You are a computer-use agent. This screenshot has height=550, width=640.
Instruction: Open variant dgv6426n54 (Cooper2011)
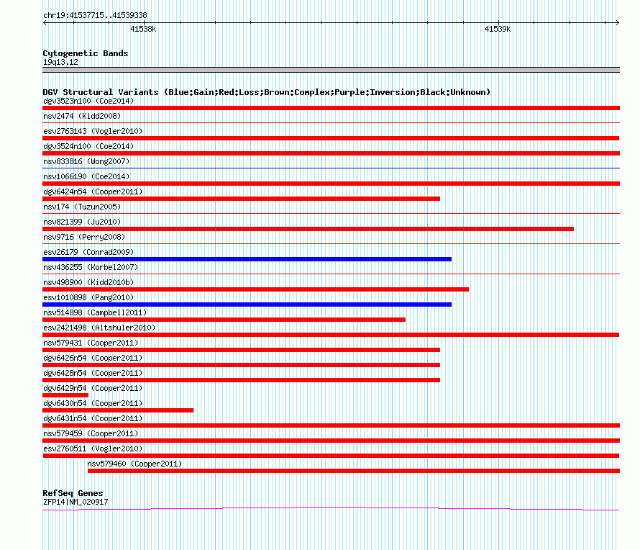pos(93,358)
